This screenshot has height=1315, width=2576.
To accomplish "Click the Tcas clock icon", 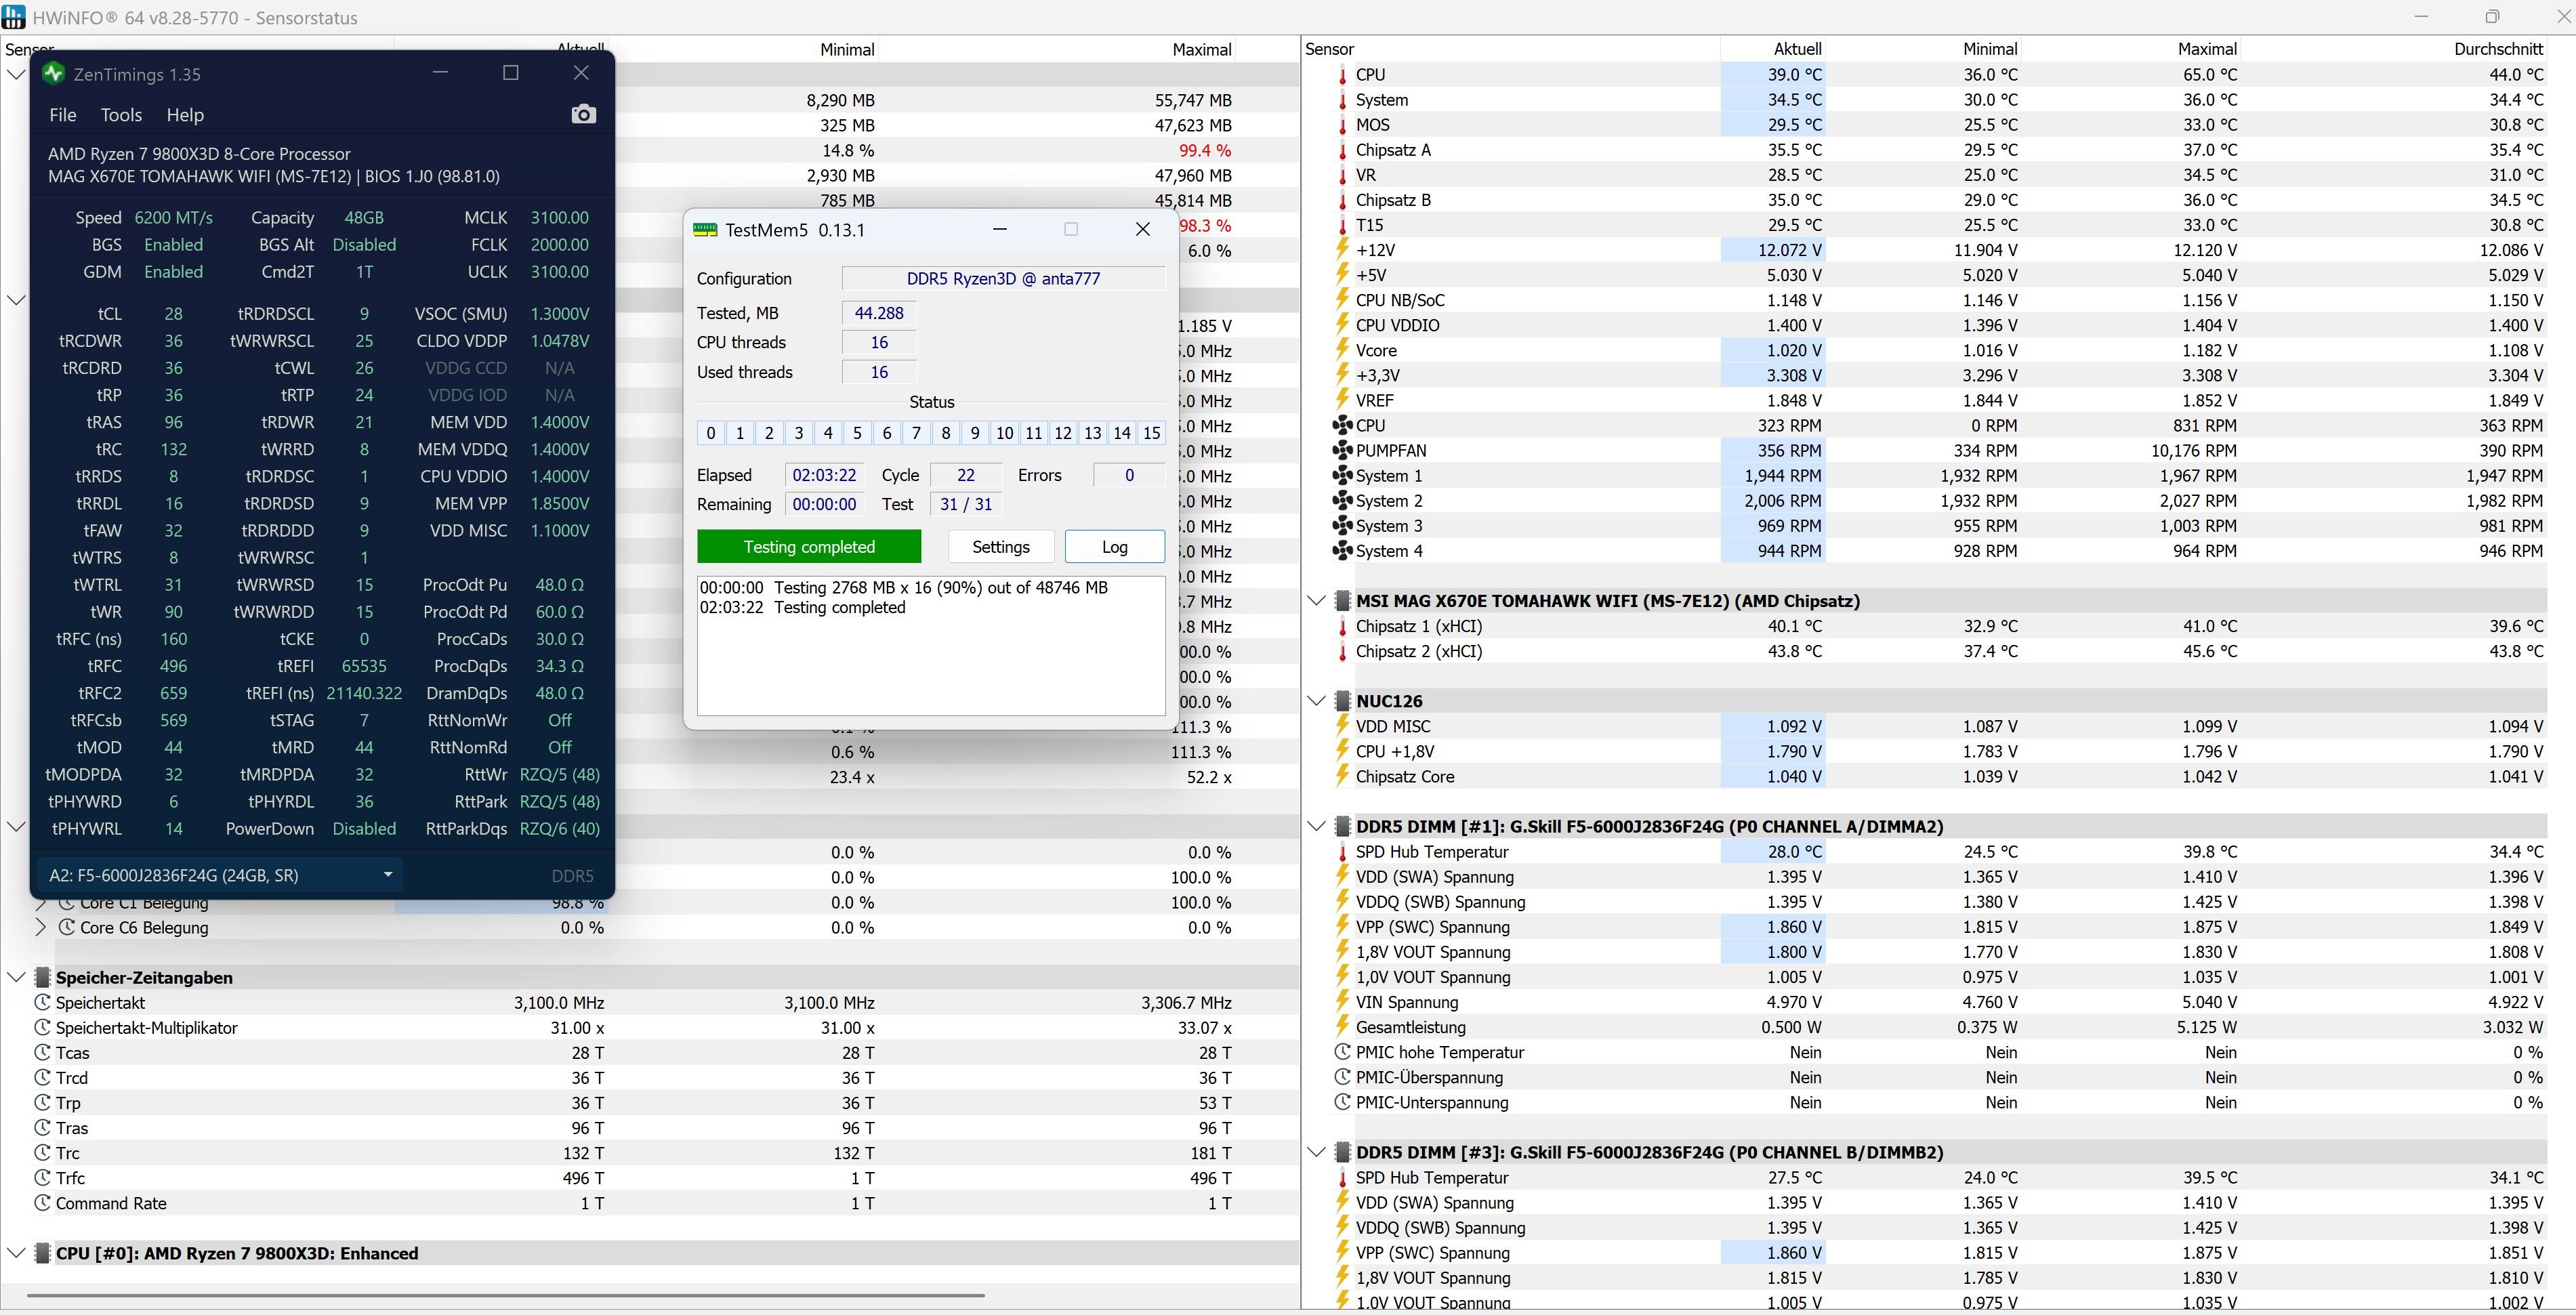I will (x=42, y=1053).
